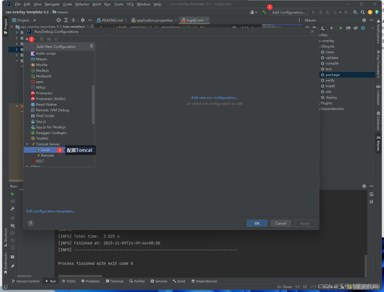Expand all in Project panel toolbar
This screenshot has height=292, width=384.
66,20
